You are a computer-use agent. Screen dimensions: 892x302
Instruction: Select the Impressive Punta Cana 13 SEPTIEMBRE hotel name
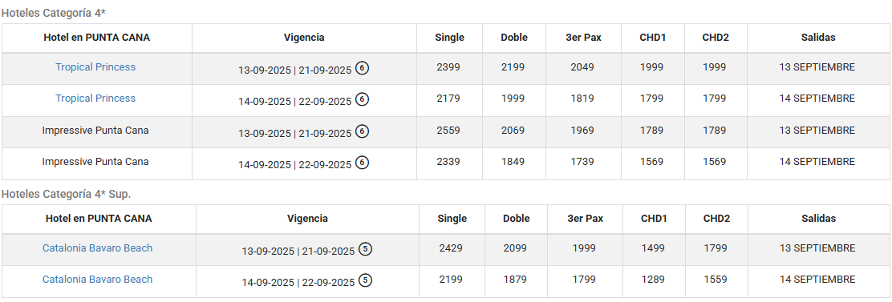95,131
